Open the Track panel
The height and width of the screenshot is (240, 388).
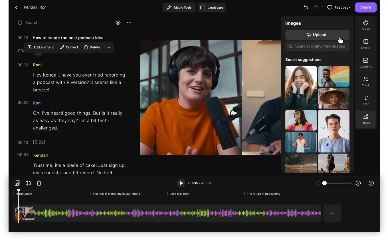pos(366,82)
